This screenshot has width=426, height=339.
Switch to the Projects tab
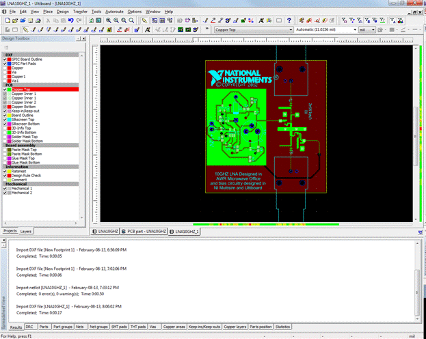point(10,232)
